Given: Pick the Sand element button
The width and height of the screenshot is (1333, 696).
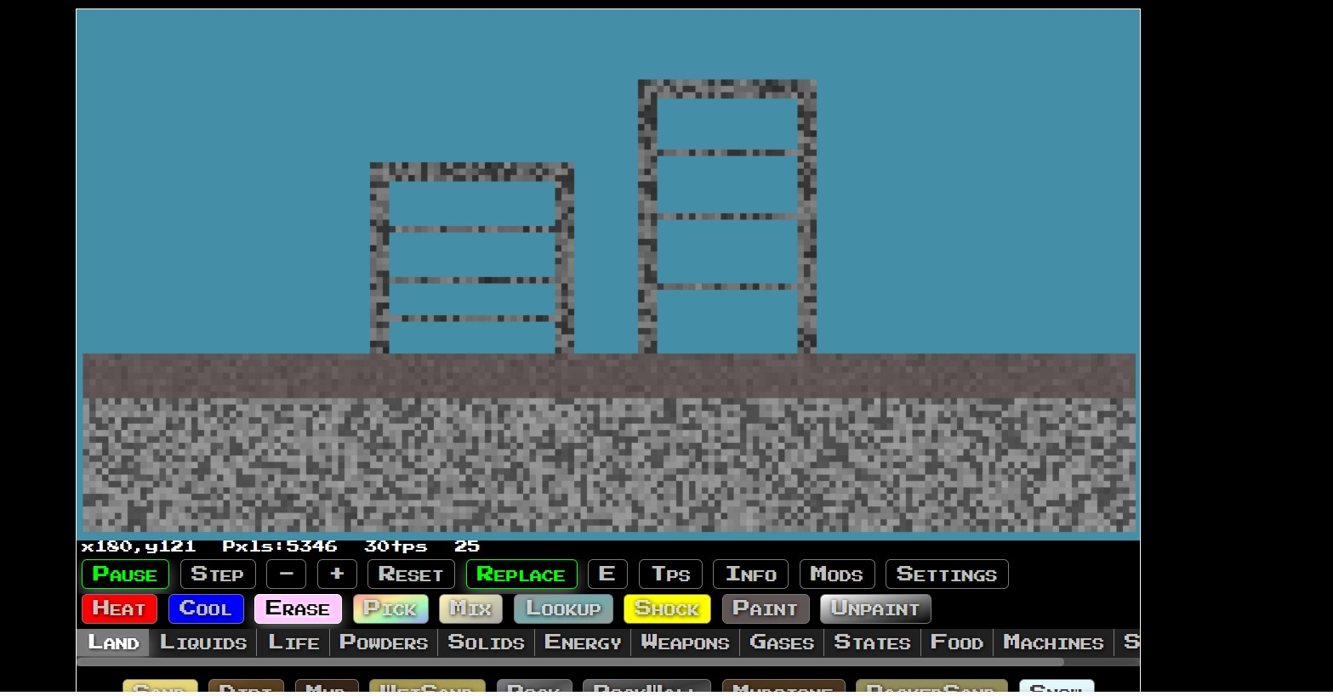Looking at the screenshot, I should point(160,688).
